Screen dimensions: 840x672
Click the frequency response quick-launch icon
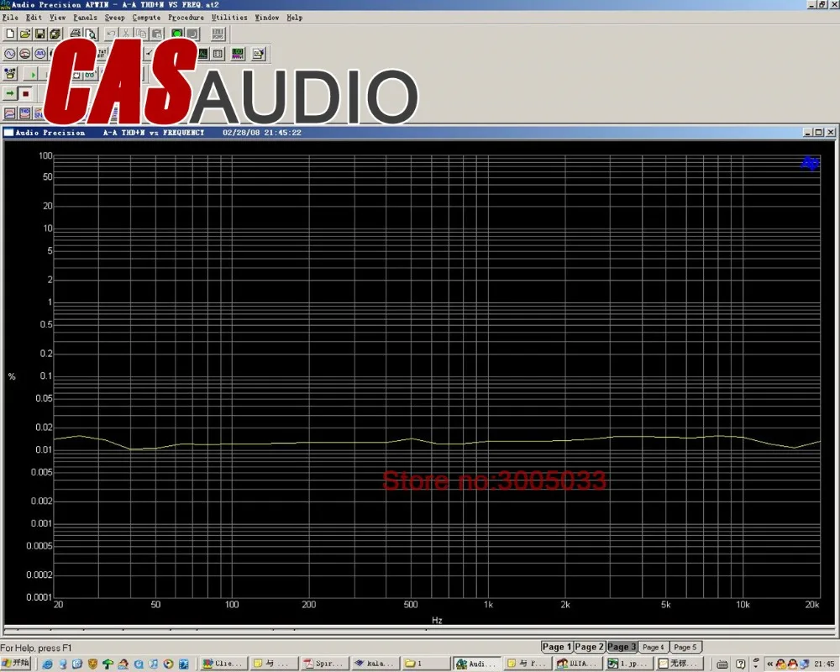pyautogui.click(x=10, y=113)
